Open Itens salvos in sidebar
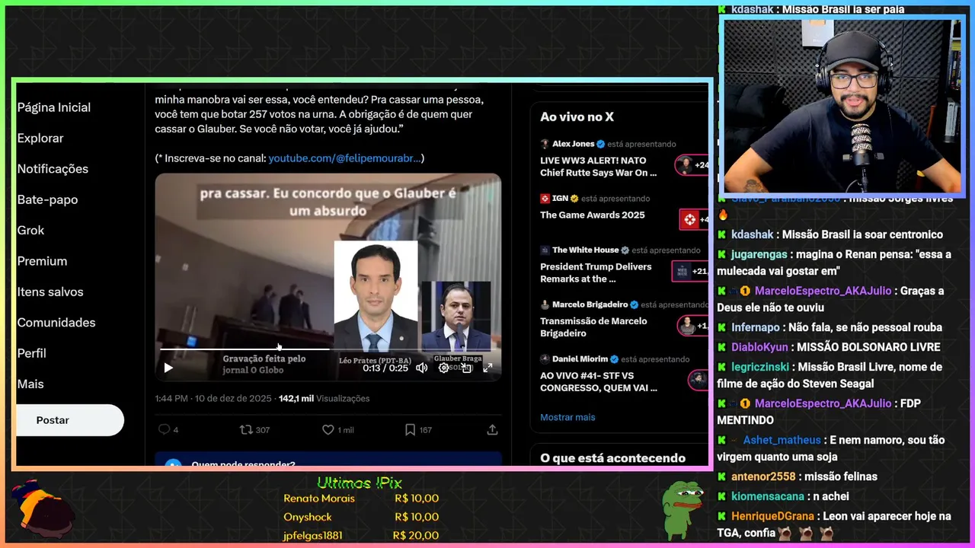 point(50,292)
